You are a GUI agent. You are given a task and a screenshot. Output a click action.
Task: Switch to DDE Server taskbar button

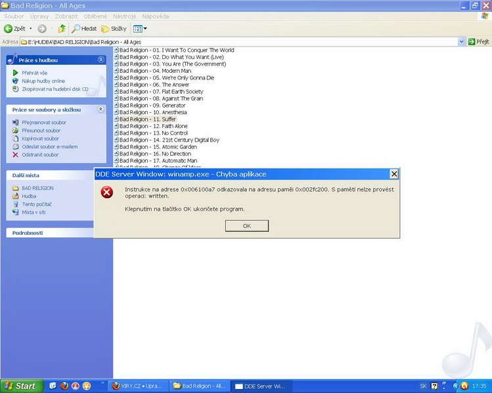[x=261, y=386]
